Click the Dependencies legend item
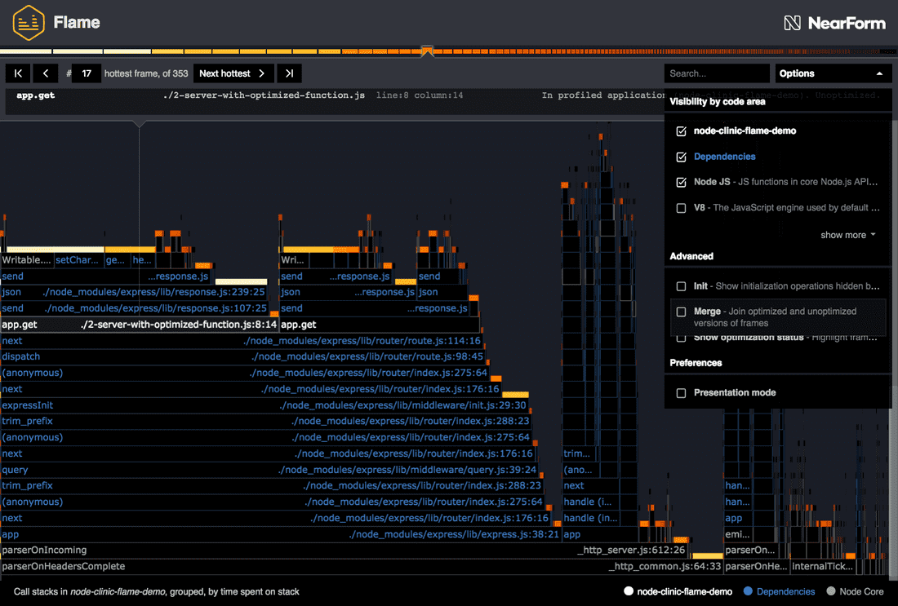 pos(779,591)
